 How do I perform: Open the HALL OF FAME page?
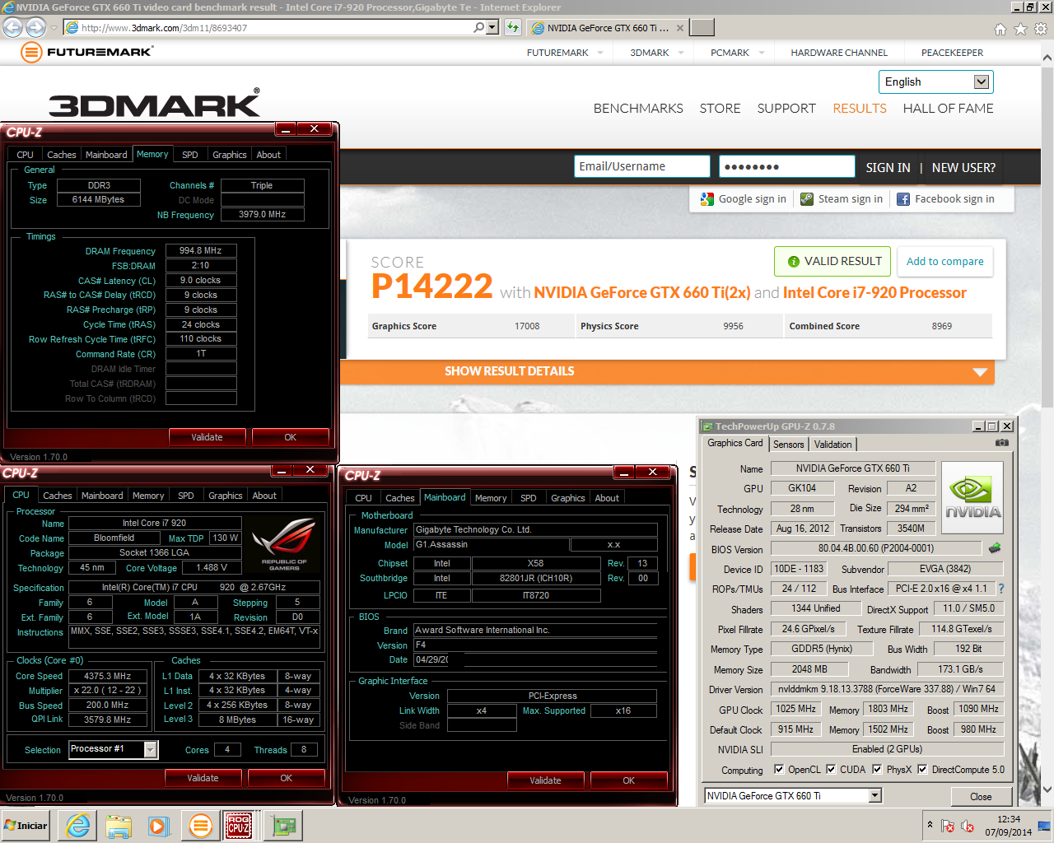948,109
